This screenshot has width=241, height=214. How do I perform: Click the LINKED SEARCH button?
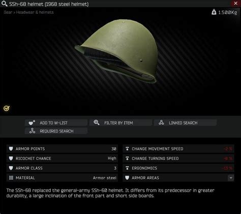(185, 123)
